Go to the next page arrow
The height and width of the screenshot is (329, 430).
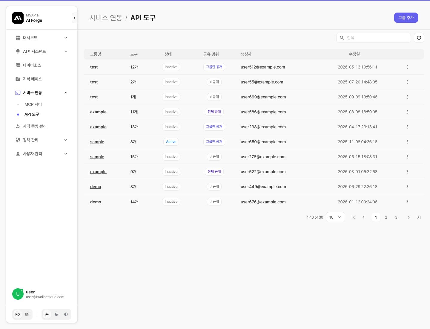[x=409, y=217]
